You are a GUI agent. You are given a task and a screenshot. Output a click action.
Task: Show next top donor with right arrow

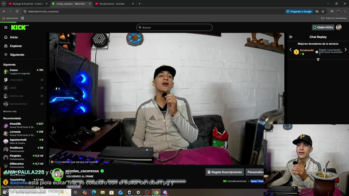[345, 50]
